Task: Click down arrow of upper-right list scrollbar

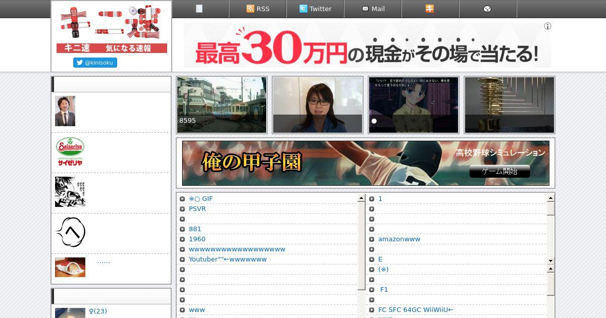Action: 550,260
